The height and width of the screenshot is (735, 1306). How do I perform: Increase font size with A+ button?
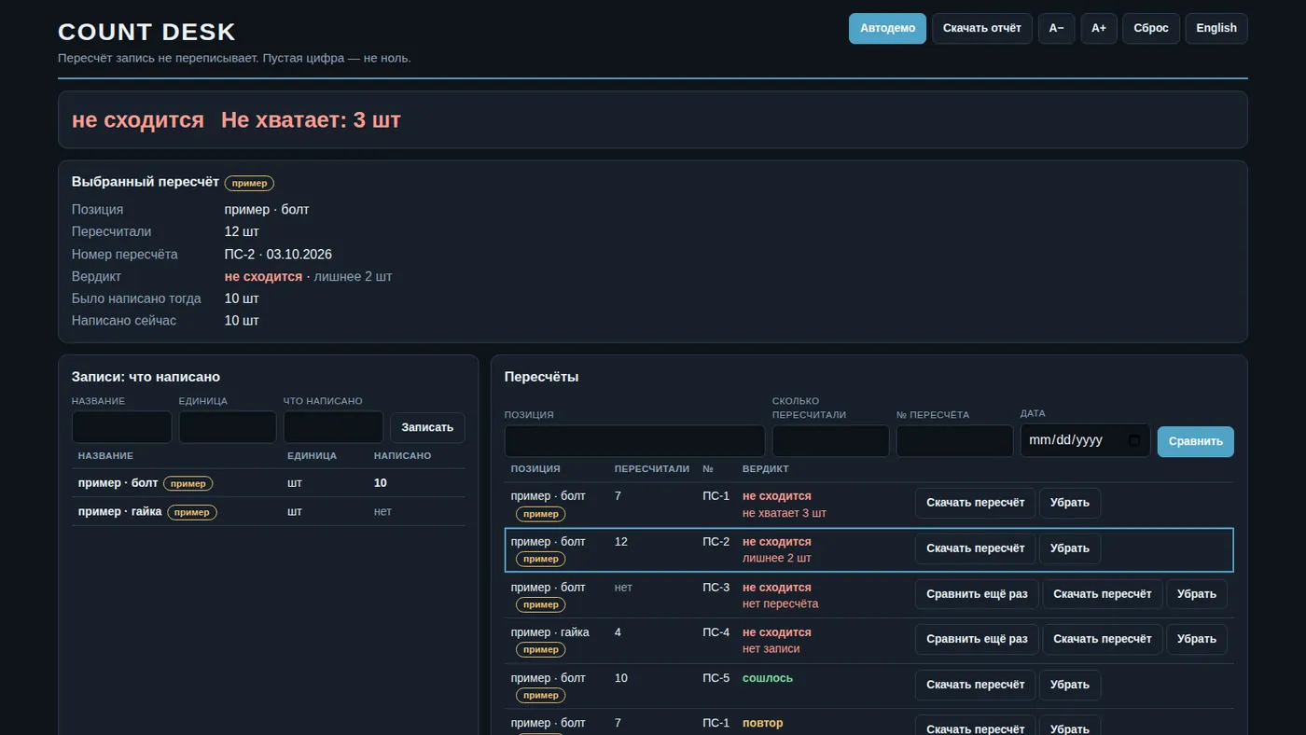click(x=1099, y=28)
